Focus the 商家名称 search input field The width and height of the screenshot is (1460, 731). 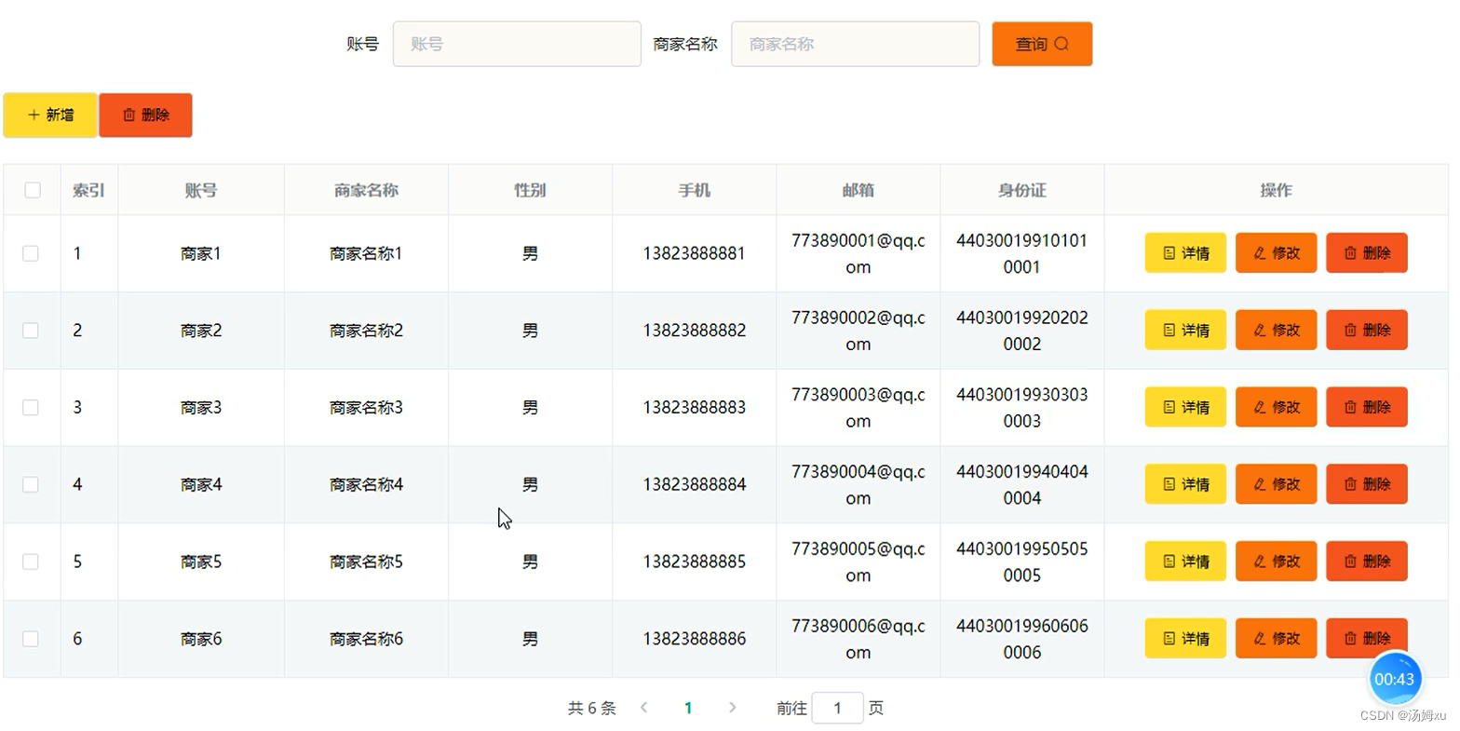tap(855, 44)
